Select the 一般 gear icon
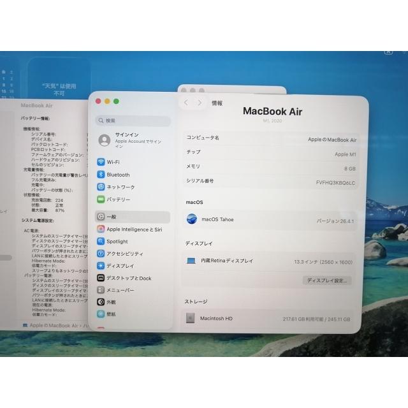Image resolution: width=408 pixels, height=408 pixels. point(101,217)
